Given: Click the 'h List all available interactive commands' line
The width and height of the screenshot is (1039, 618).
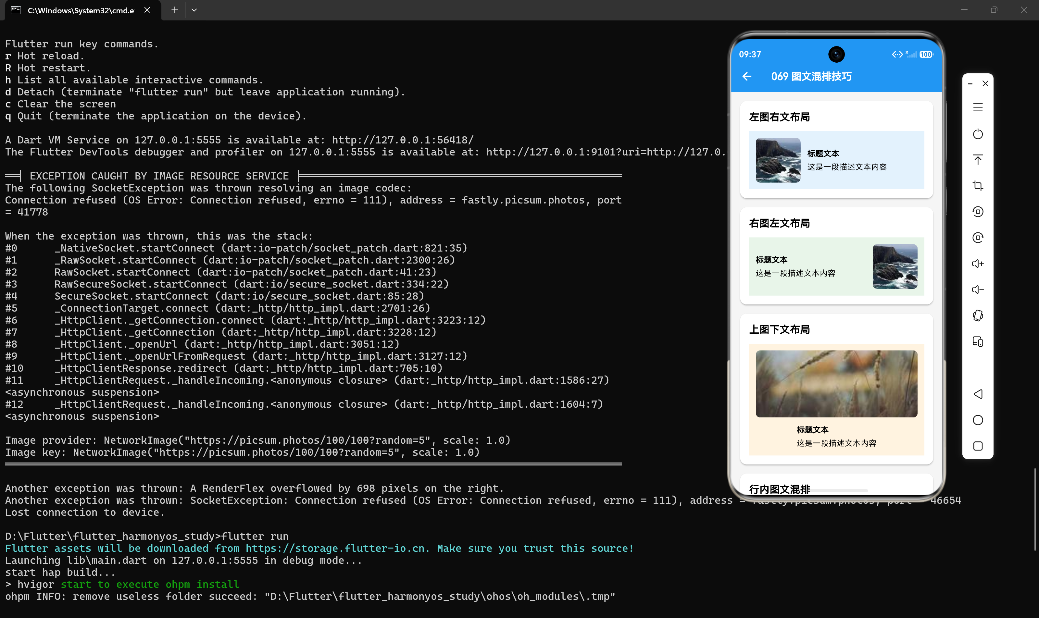Looking at the screenshot, I should coord(134,80).
